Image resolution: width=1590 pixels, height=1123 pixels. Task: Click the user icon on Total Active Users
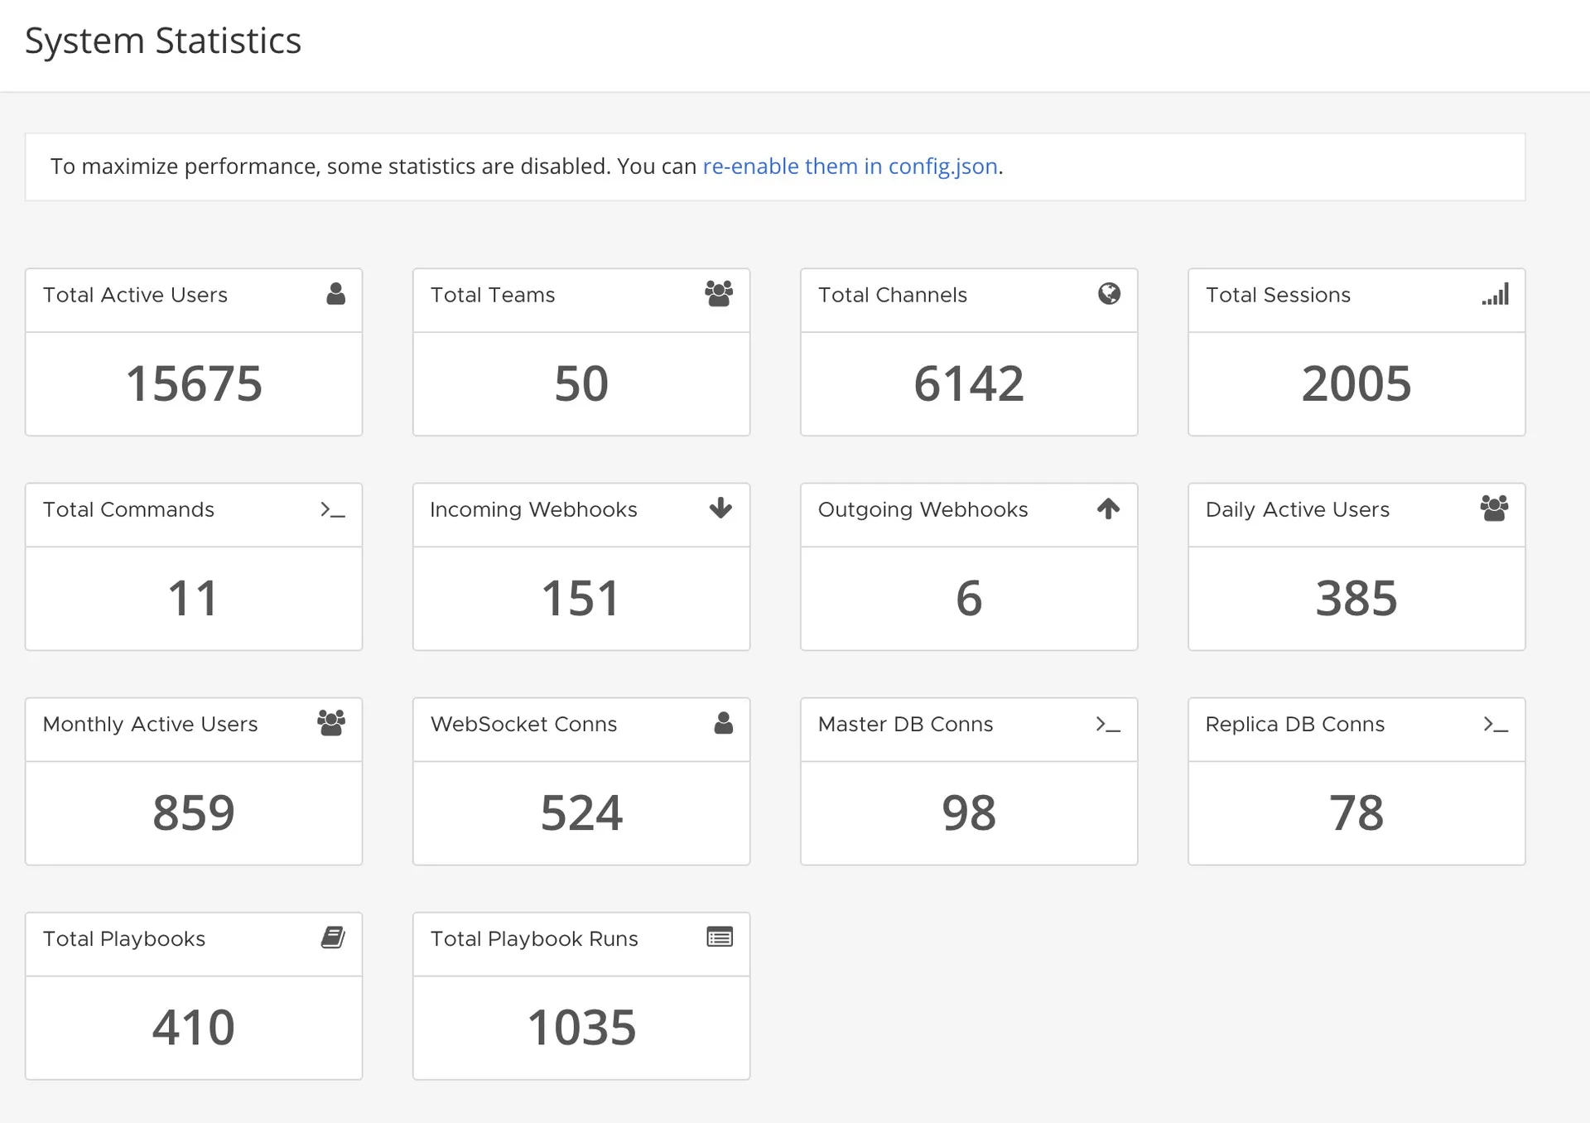pyautogui.click(x=335, y=293)
